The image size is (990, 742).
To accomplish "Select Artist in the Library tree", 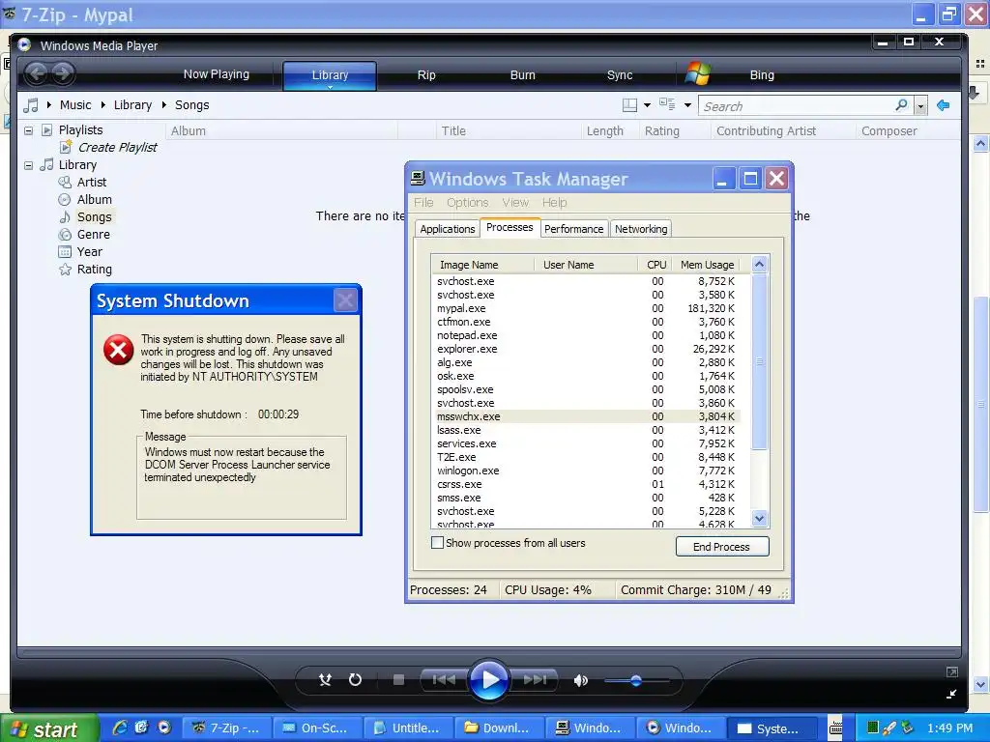I will [92, 183].
